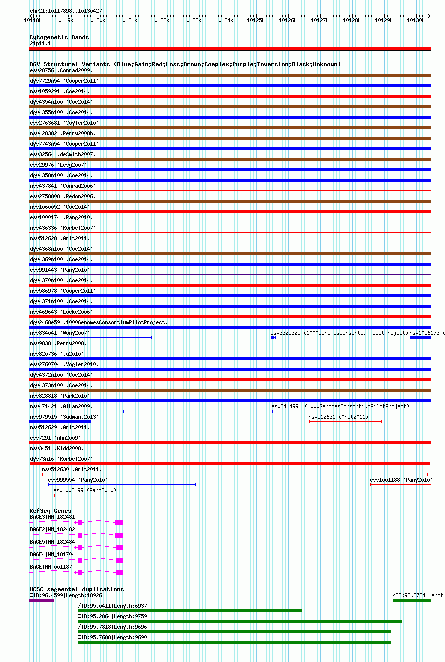The width and height of the screenshot is (445, 662).
Task: Select nsv512630 (Arlt2011) variant
Action: point(72,469)
